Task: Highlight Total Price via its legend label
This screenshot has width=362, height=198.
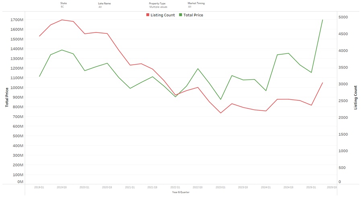Action: click(x=193, y=15)
